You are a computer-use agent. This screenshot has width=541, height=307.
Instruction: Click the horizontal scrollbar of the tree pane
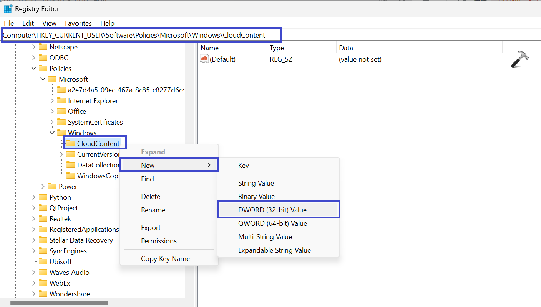59,303
